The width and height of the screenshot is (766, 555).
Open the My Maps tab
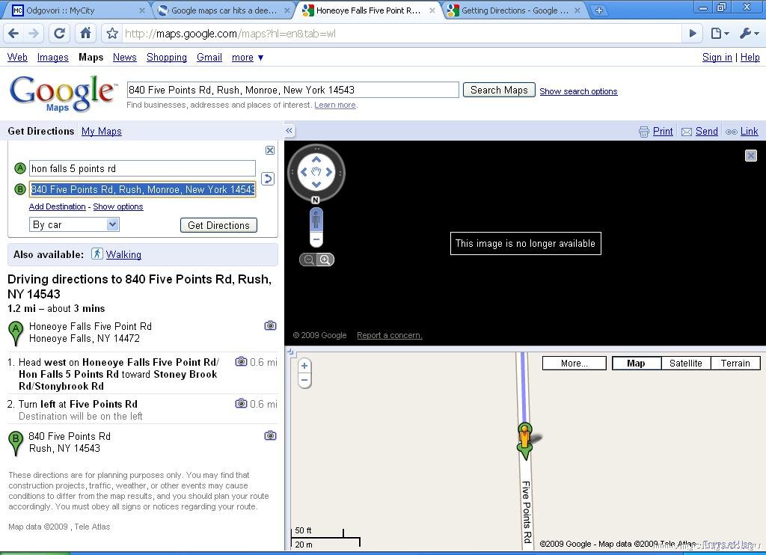101,131
